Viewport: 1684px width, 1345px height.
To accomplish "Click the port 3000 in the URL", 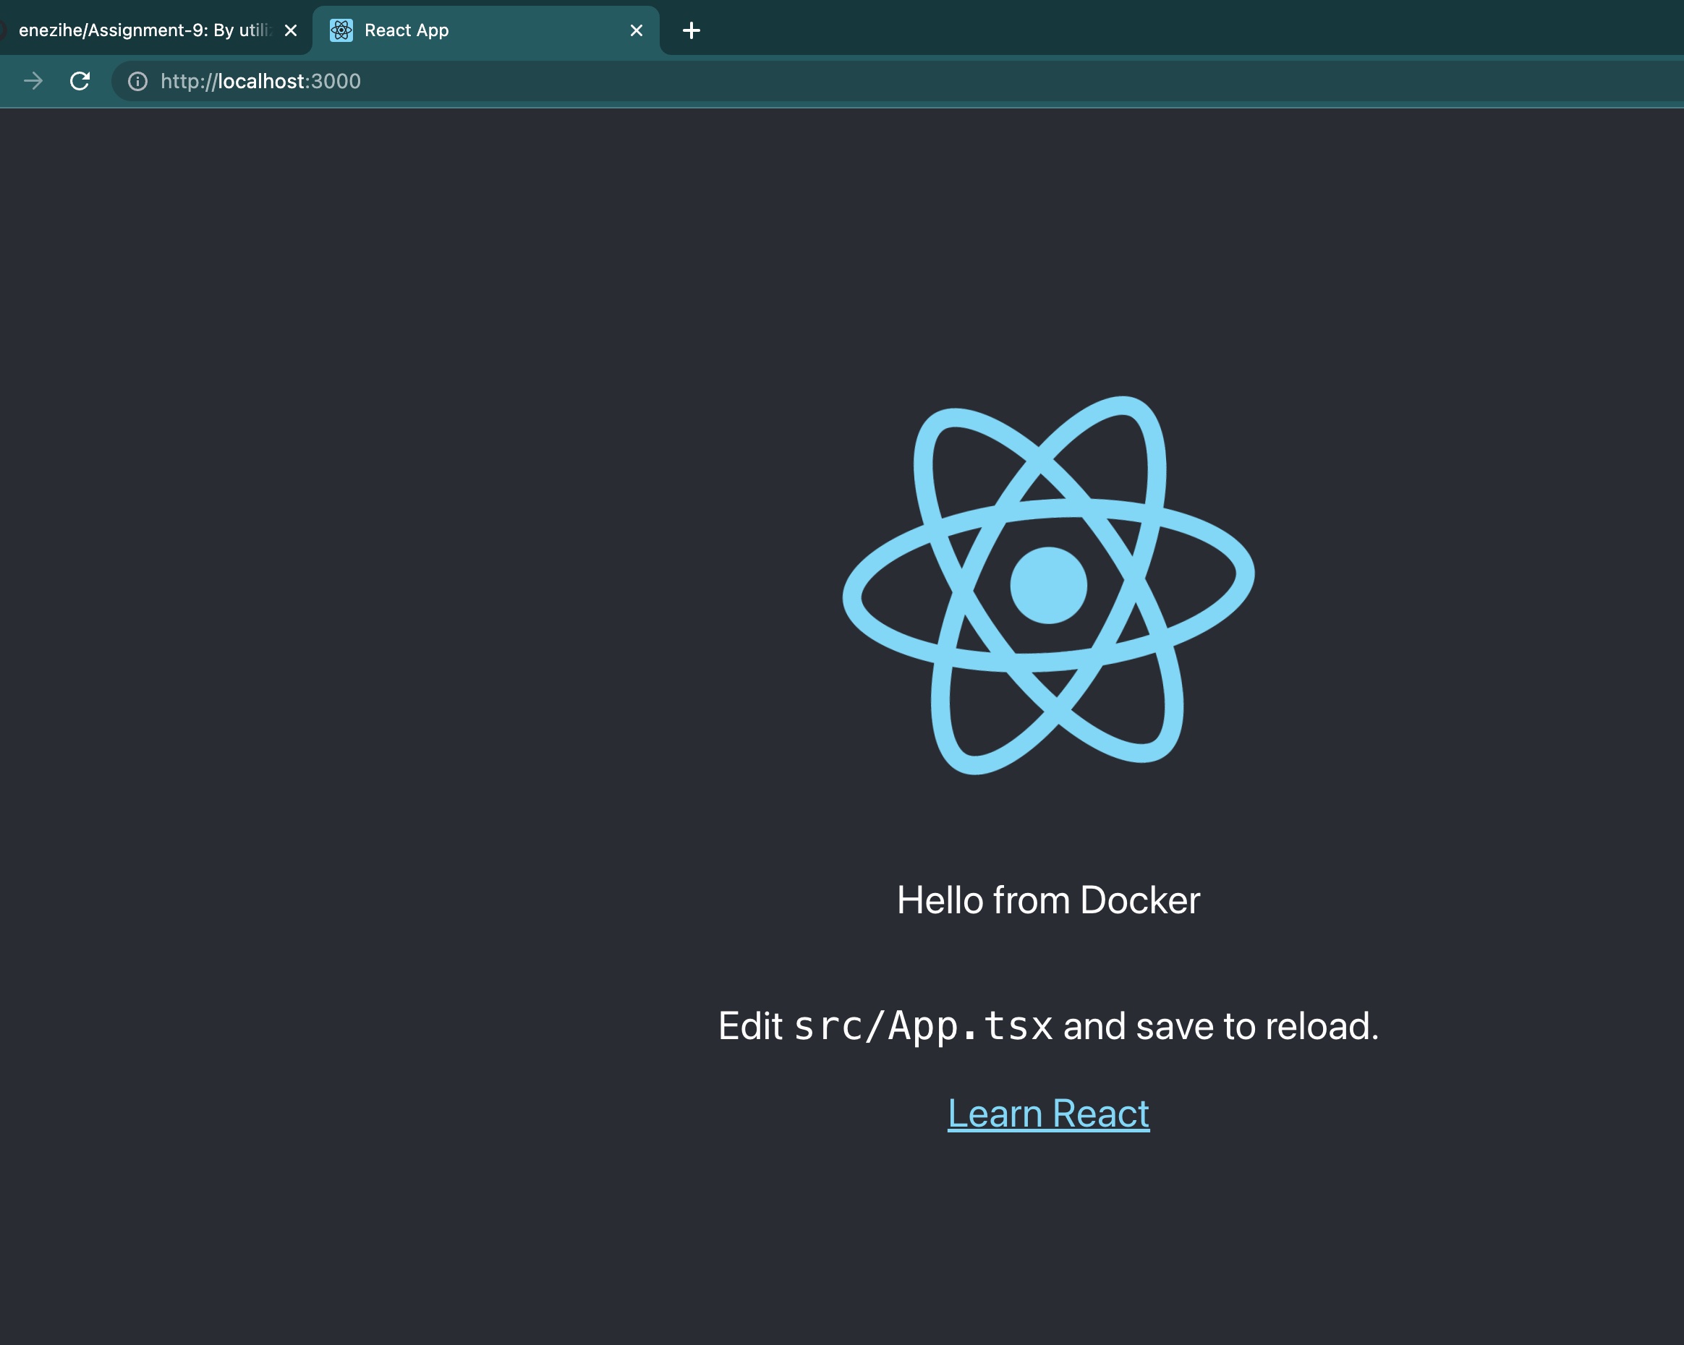I will click(x=336, y=81).
